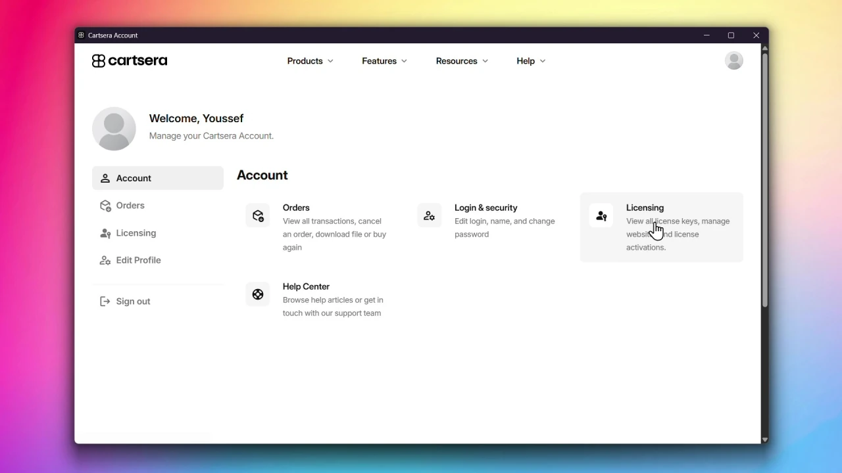842x473 pixels.
Task: Click the Account person icon in sidebar
Action: coord(105,178)
